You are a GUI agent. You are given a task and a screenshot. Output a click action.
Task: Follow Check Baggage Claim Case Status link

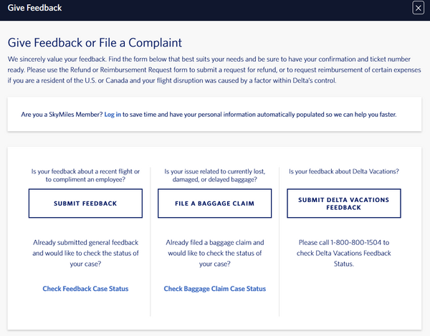(x=215, y=289)
